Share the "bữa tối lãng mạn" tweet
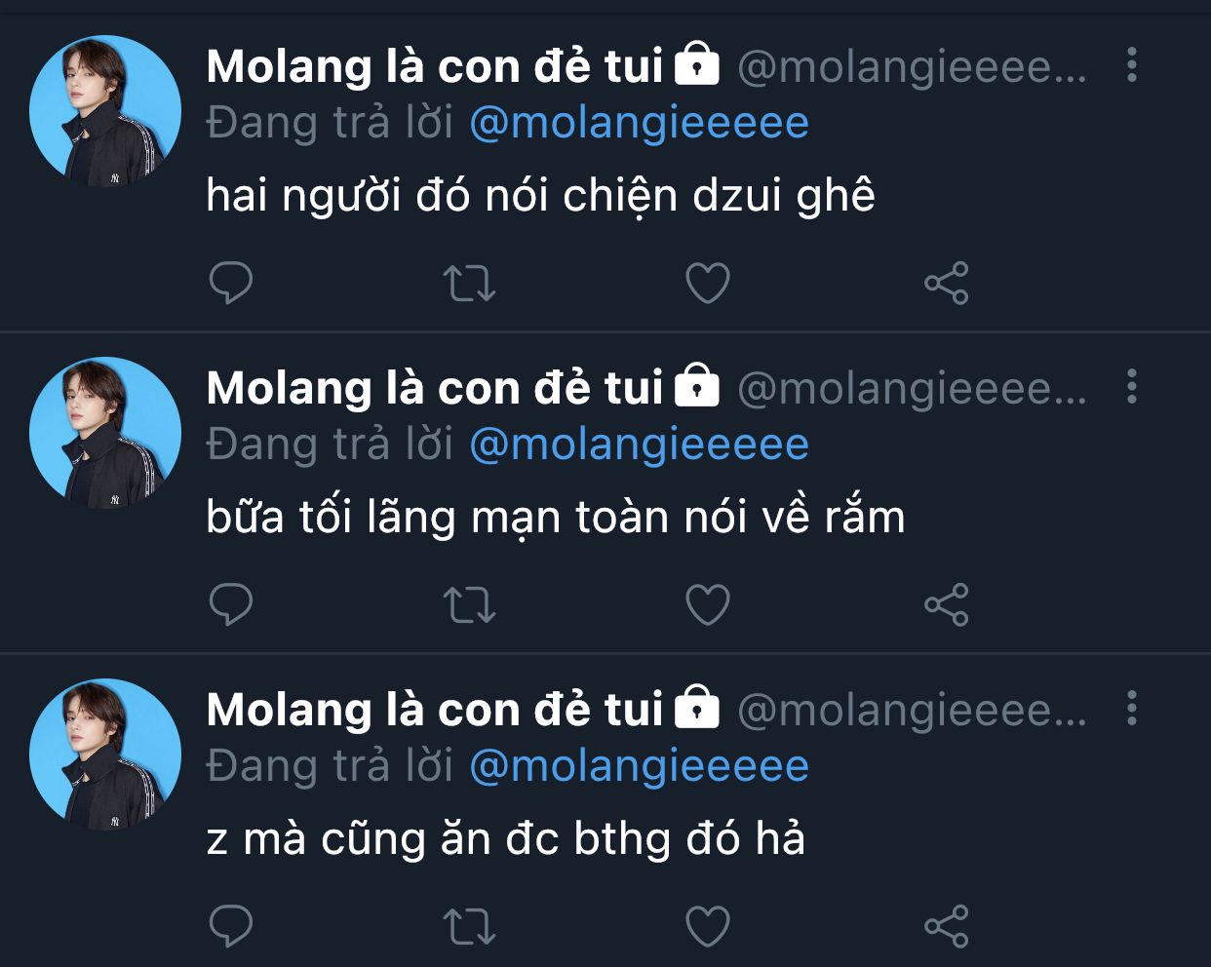The height and width of the screenshot is (967, 1211). click(946, 605)
